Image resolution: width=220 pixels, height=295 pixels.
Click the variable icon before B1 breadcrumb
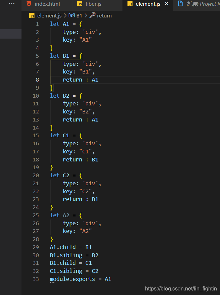click(72, 16)
